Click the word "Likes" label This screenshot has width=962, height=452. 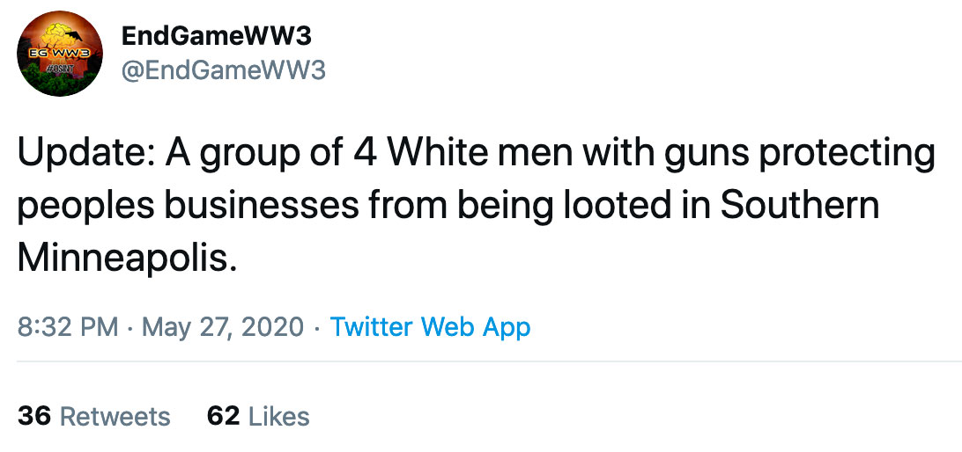[278, 415]
